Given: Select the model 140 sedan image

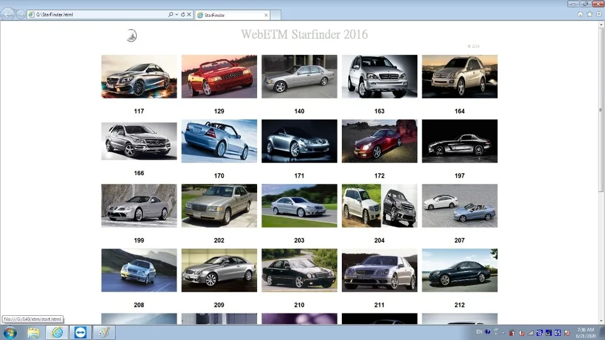Looking at the screenshot, I should [299, 77].
